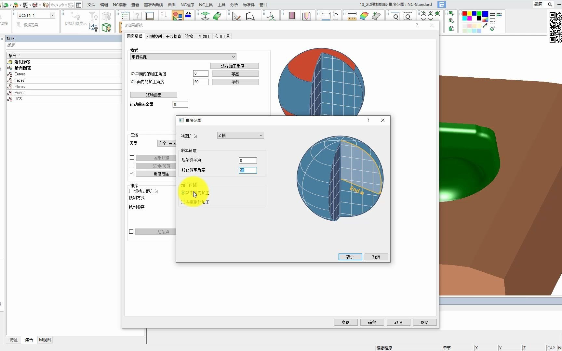Enable the 切换步距方向 checkbox
The width and height of the screenshot is (562, 351).
click(x=131, y=191)
